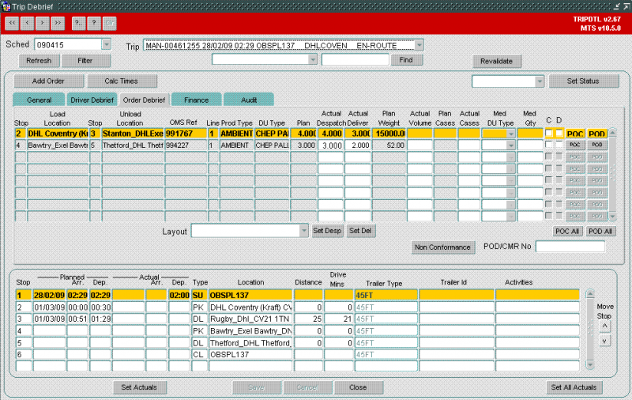Viewport: 632px width, 400px height.
Task: Expand the Trip selection dropdown
Action: tap(419, 45)
